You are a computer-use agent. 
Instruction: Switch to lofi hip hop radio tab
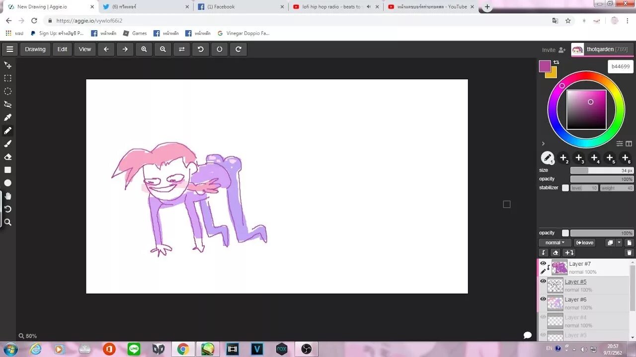pos(336,6)
